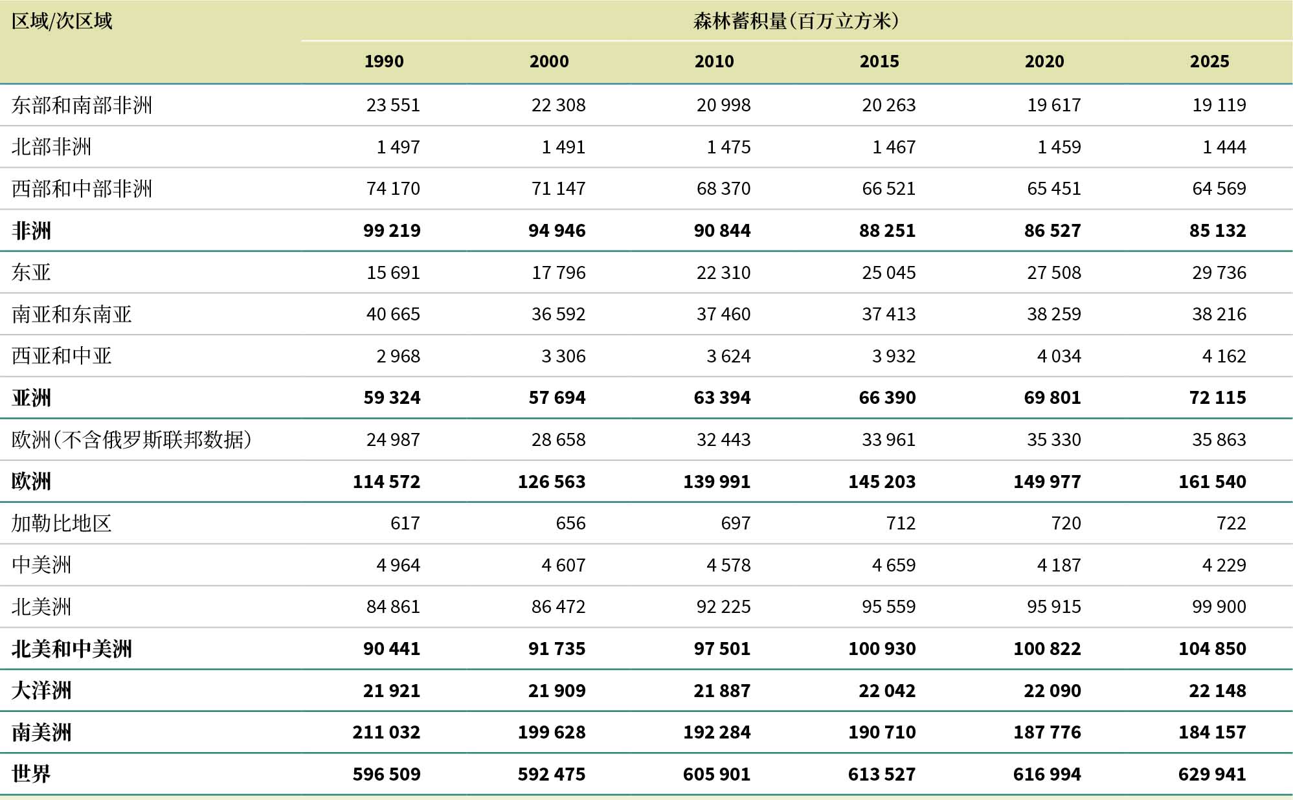
Task: Select the 1990 year column header
Action: (x=384, y=61)
